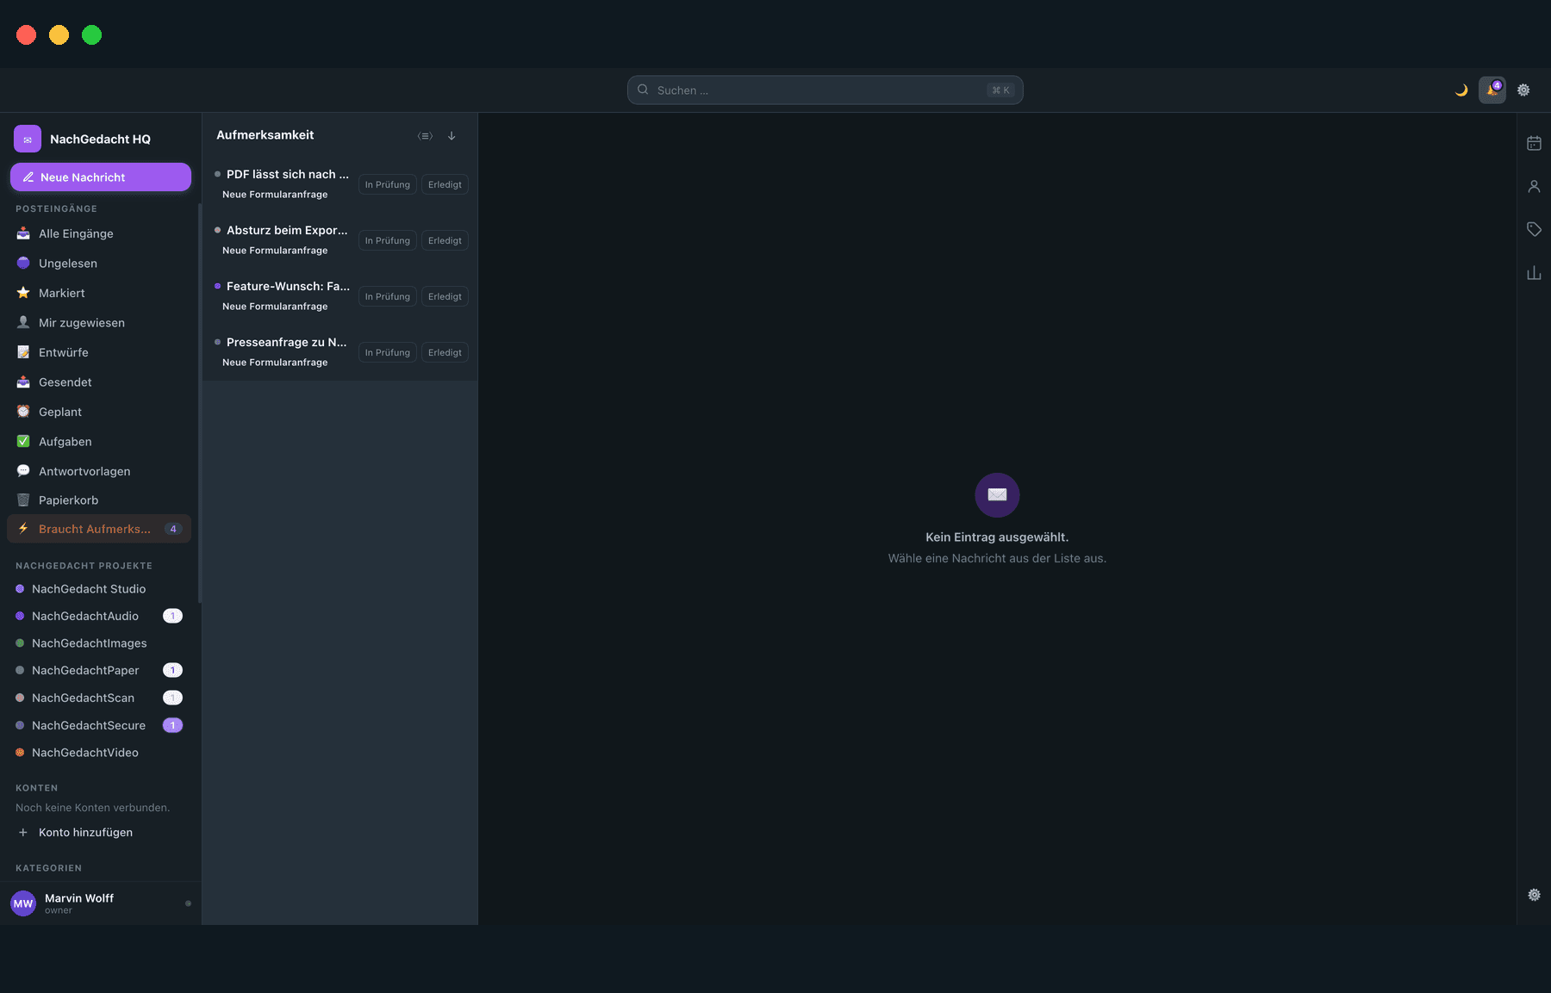Select Braucht Aufmerksamkeit view

pos(99,529)
